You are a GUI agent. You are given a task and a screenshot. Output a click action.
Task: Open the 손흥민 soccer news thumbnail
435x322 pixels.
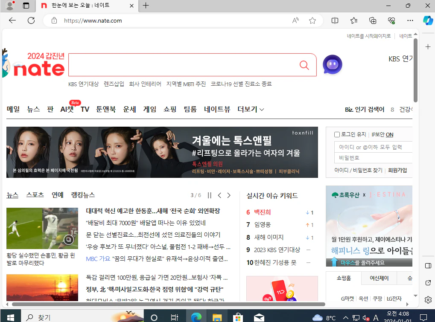(x=42, y=228)
